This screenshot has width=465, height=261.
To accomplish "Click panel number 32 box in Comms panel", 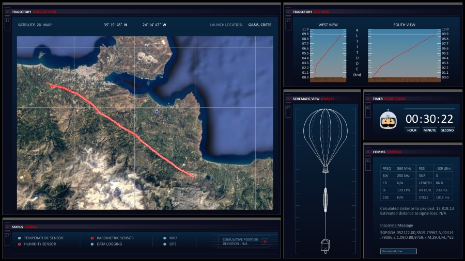I will click(368, 165).
